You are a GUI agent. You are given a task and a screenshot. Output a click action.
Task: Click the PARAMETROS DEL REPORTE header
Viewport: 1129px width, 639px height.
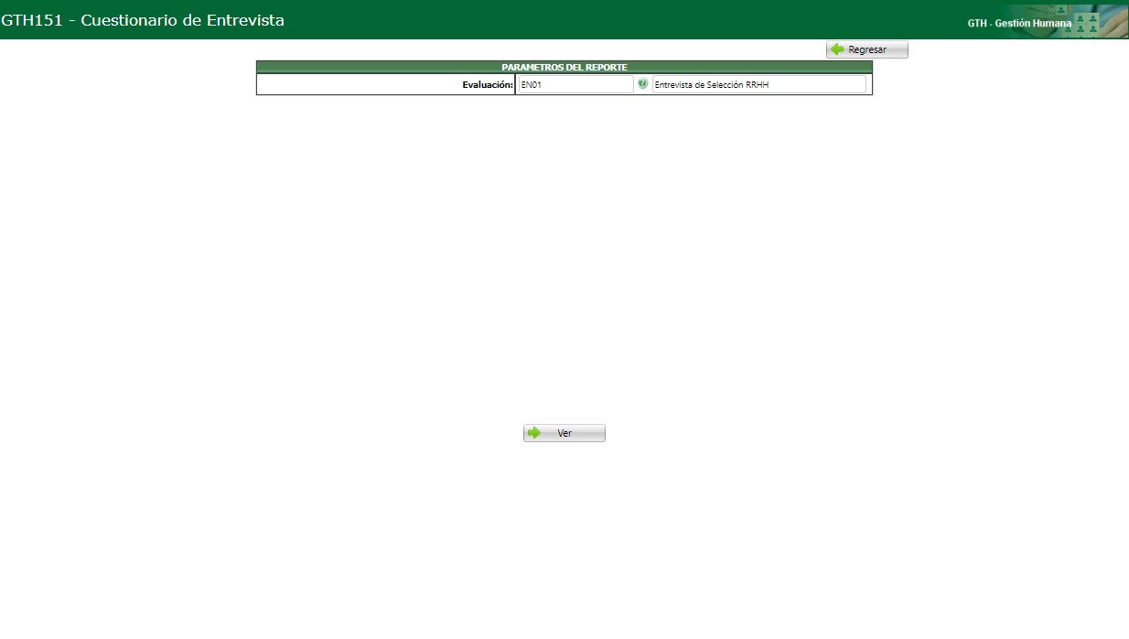tap(564, 67)
